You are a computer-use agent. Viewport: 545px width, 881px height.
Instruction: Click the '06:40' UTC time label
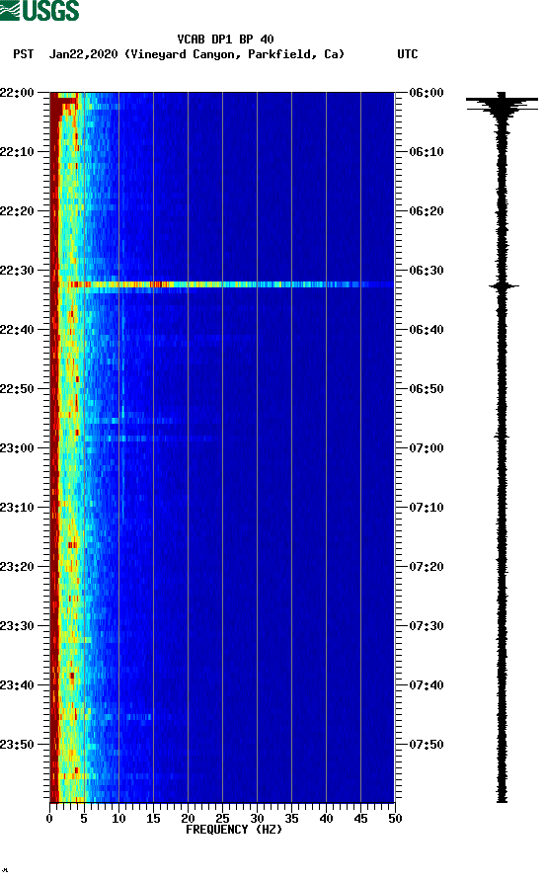point(427,329)
